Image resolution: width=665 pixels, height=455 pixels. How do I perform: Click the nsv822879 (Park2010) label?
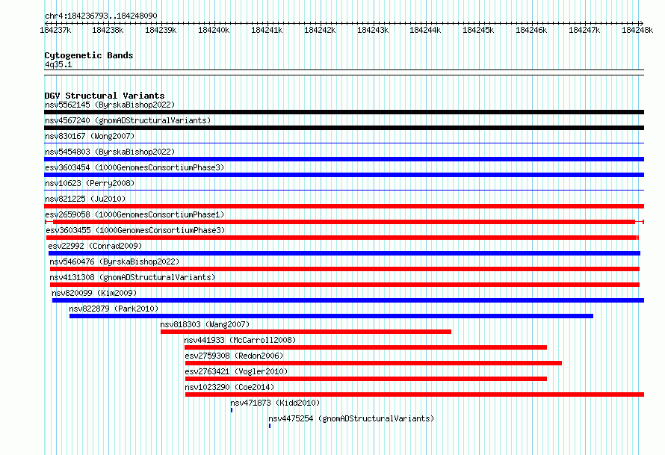pyautogui.click(x=114, y=309)
